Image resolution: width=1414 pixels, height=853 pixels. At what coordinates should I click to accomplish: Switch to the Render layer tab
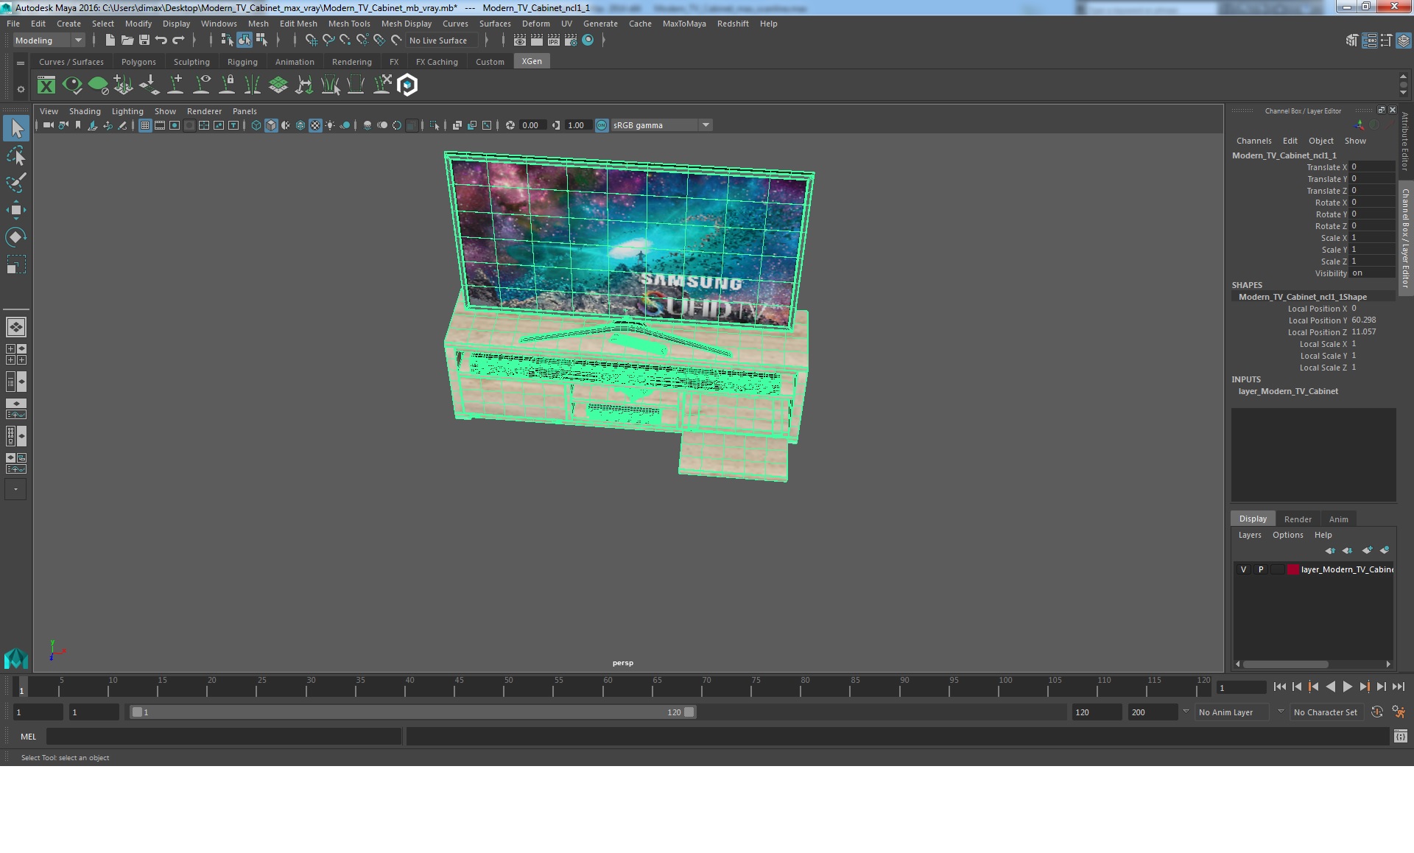(1298, 519)
